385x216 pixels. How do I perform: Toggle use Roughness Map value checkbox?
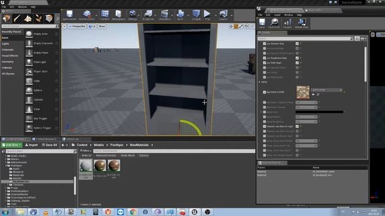coord(297,58)
